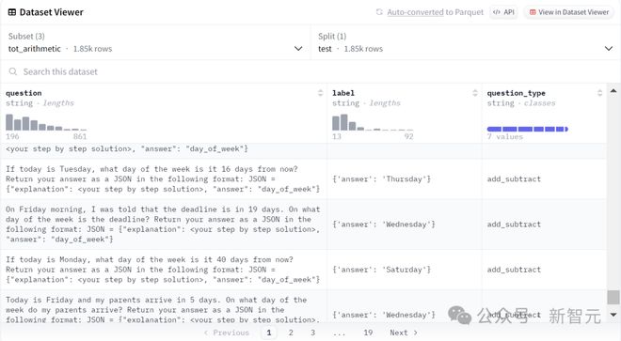621x341 pixels.
Task: Go to page 19 of results
Action: [x=368, y=333]
